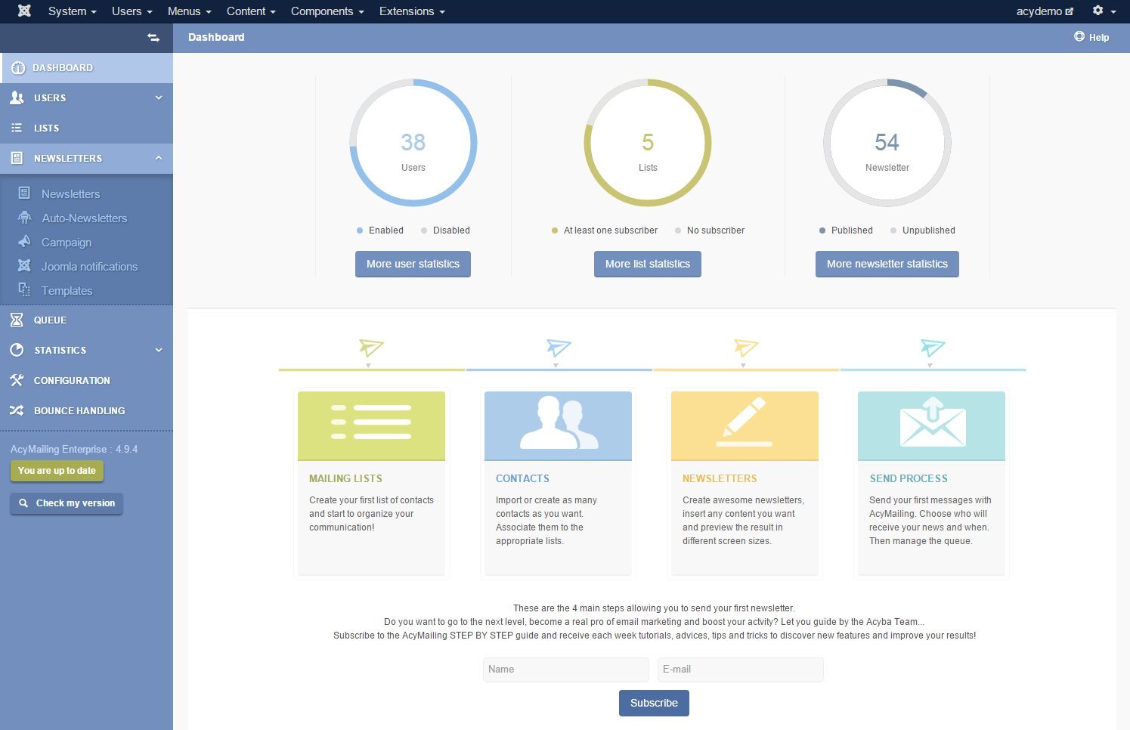Click the E-mail input field
The width and height of the screenshot is (1130, 730).
(741, 670)
